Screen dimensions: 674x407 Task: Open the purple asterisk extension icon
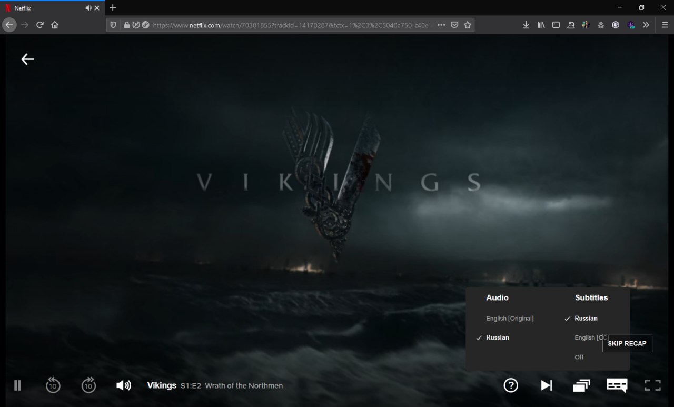tap(631, 25)
